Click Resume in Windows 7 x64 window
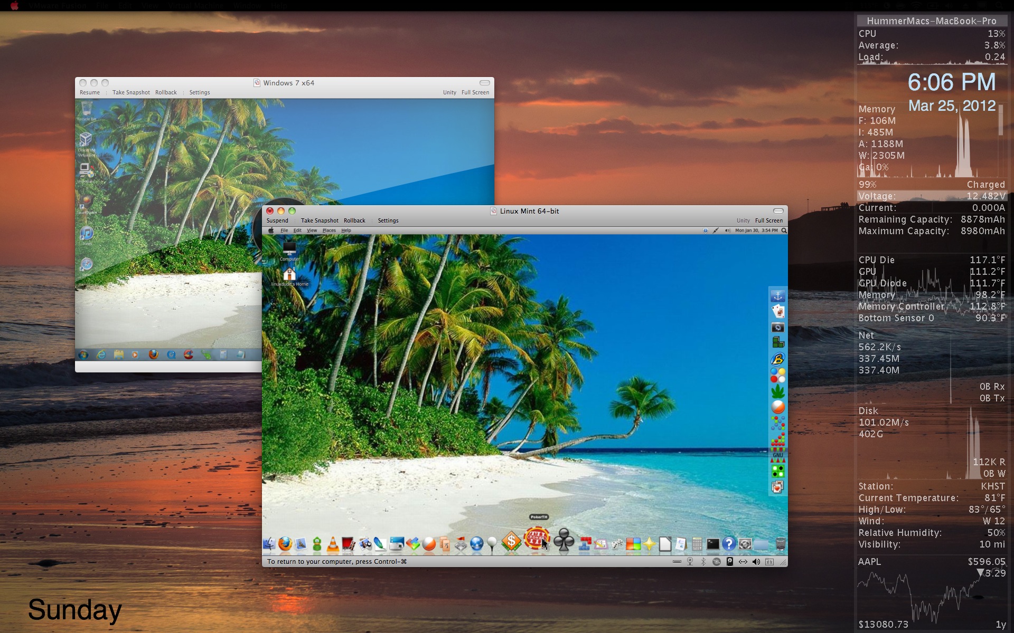1014x633 pixels. 90,92
